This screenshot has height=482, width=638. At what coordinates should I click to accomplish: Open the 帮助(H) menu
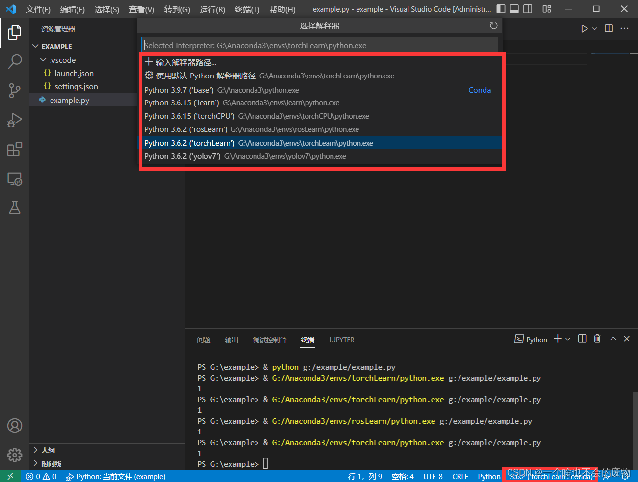coord(282,9)
